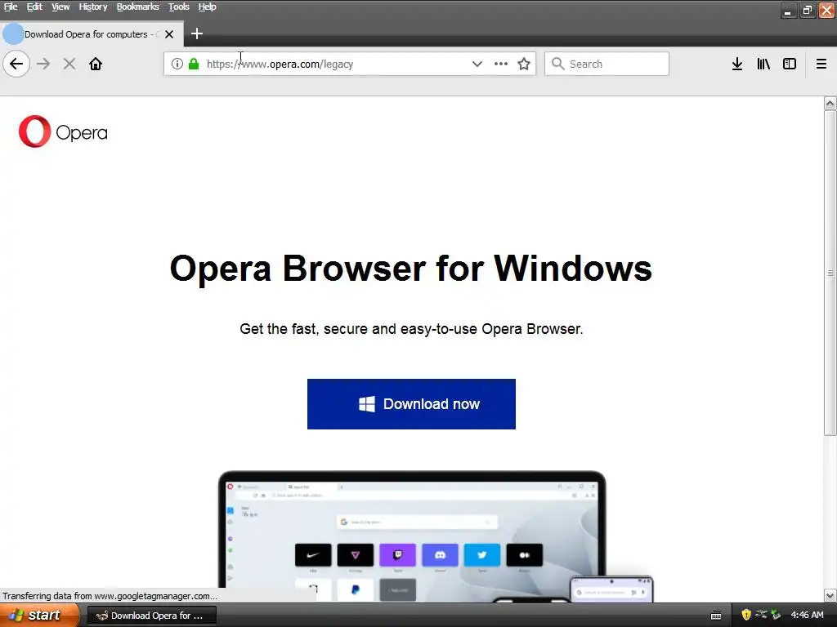The image size is (837, 627).
Task: Open the File menu
Action: click(x=11, y=7)
